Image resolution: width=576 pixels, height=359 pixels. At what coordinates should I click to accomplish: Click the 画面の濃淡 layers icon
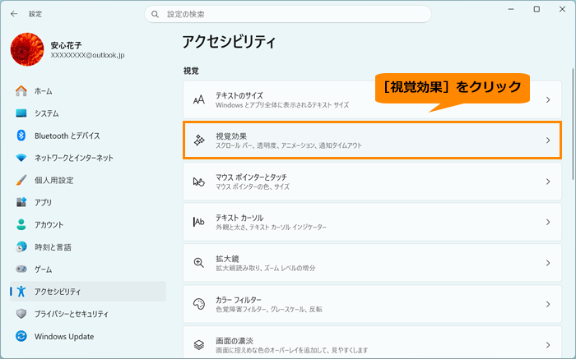coord(199,345)
